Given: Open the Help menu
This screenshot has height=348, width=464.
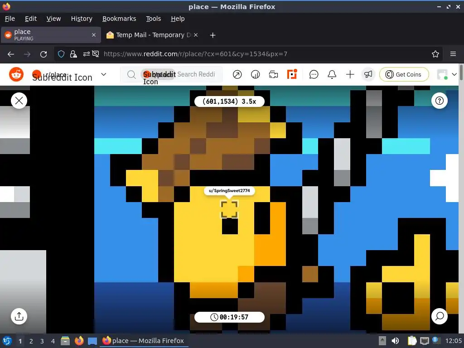Looking at the screenshot, I should (x=178, y=19).
